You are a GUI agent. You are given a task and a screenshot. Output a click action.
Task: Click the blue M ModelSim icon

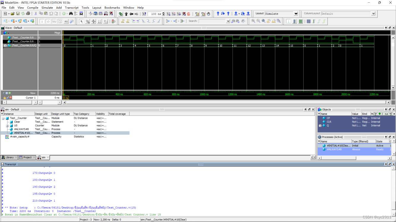81,14
